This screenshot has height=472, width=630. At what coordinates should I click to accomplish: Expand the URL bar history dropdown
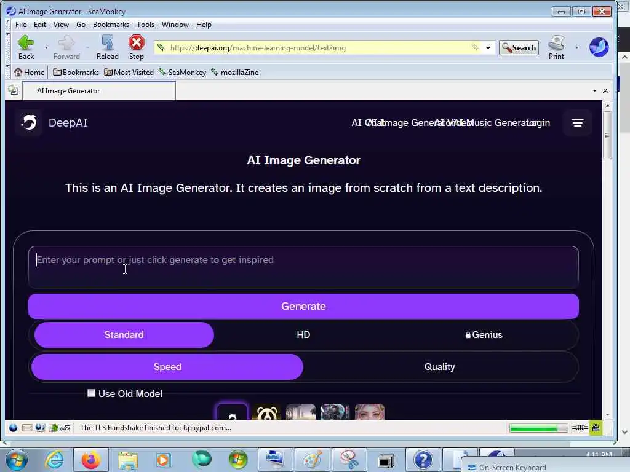pos(488,48)
